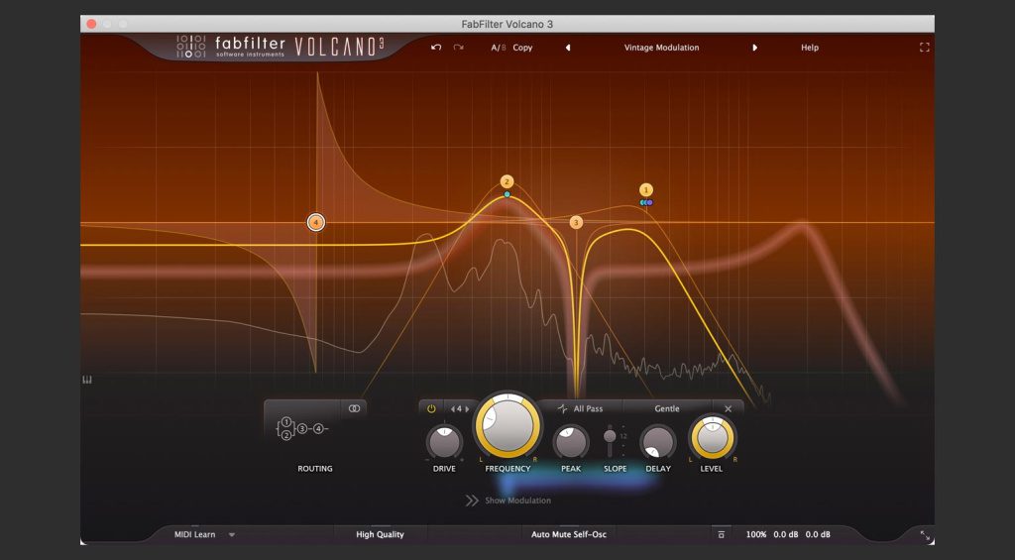Click the Level knob

712,438
